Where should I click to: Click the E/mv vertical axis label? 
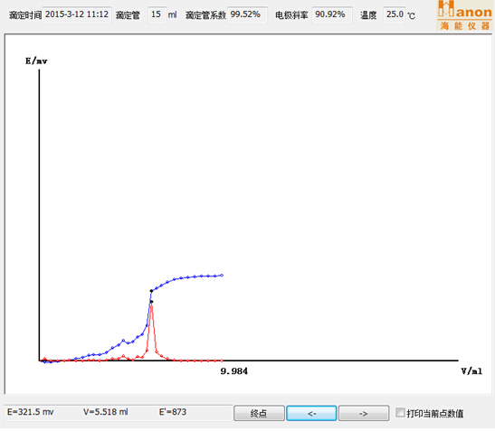[36, 61]
